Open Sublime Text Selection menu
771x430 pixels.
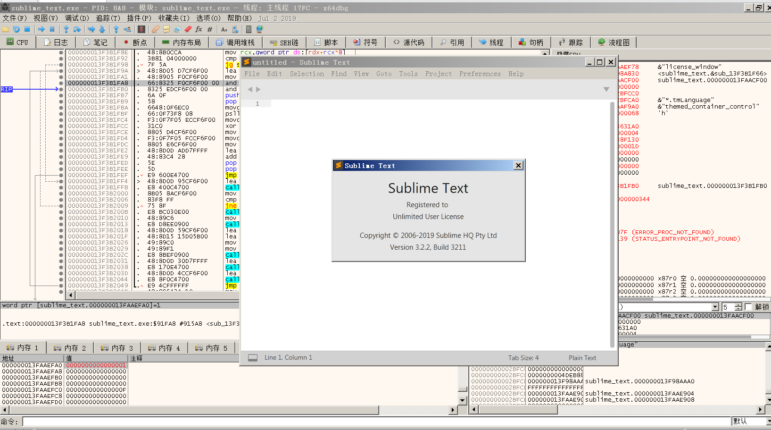point(307,74)
